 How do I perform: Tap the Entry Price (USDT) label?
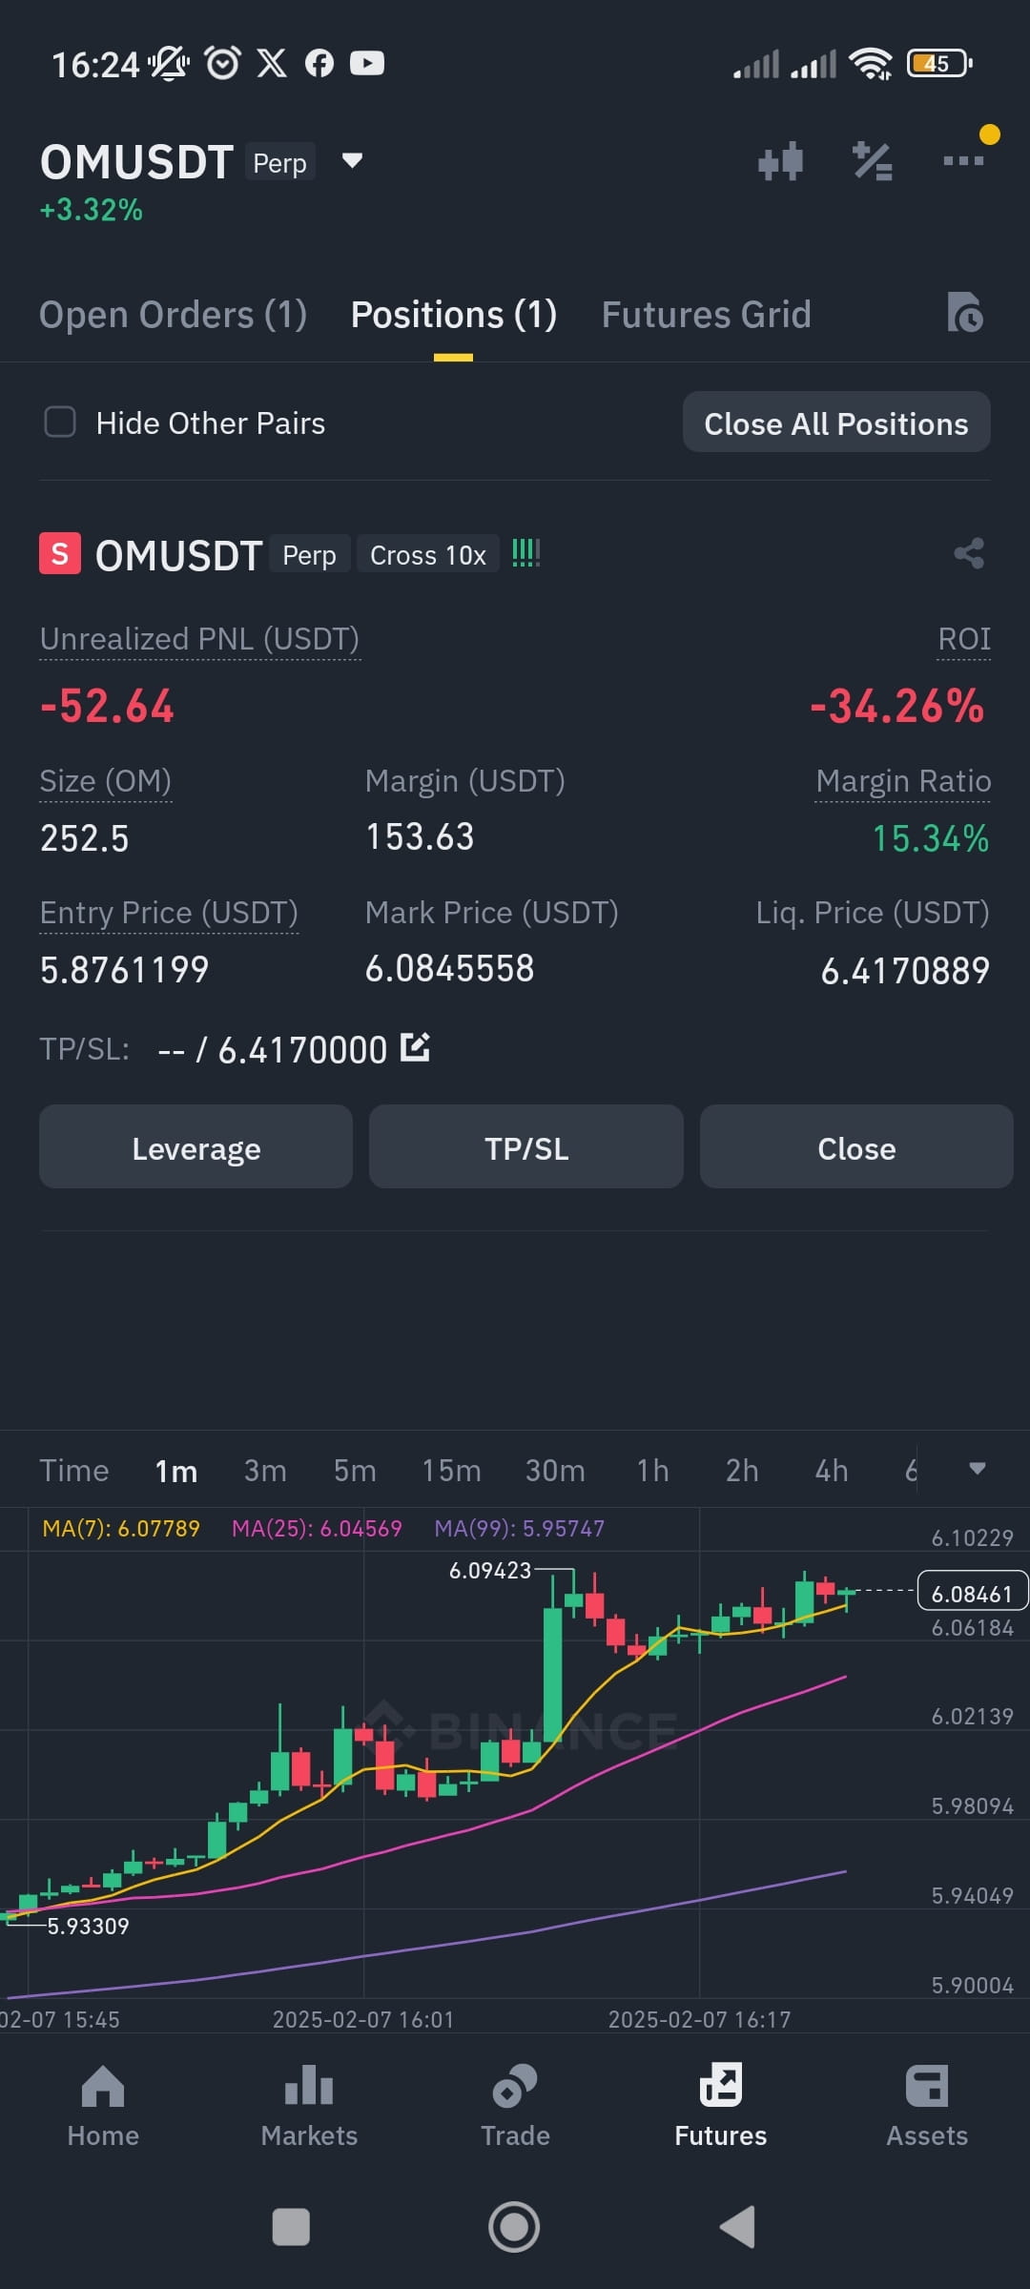click(x=169, y=913)
